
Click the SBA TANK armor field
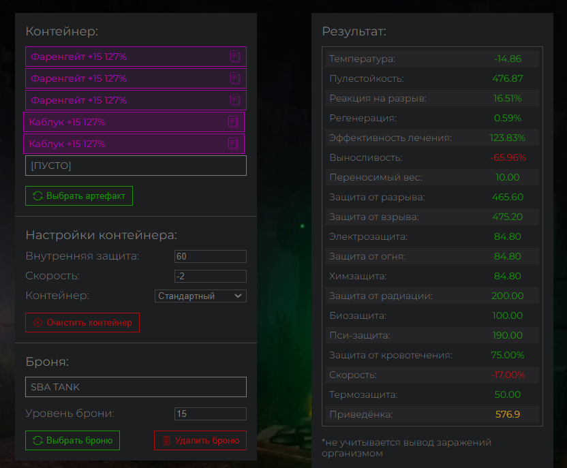[136, 387]
